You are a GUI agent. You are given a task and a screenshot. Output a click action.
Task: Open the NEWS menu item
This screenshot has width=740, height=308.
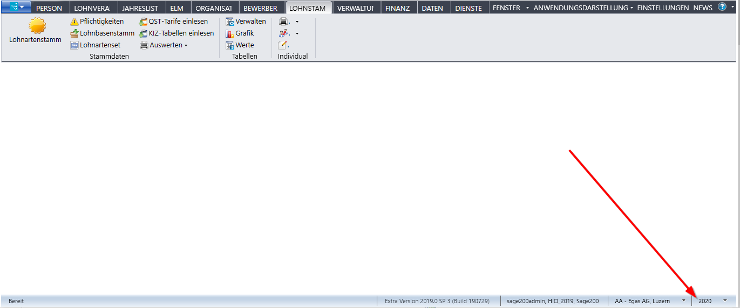click(703, 8)
